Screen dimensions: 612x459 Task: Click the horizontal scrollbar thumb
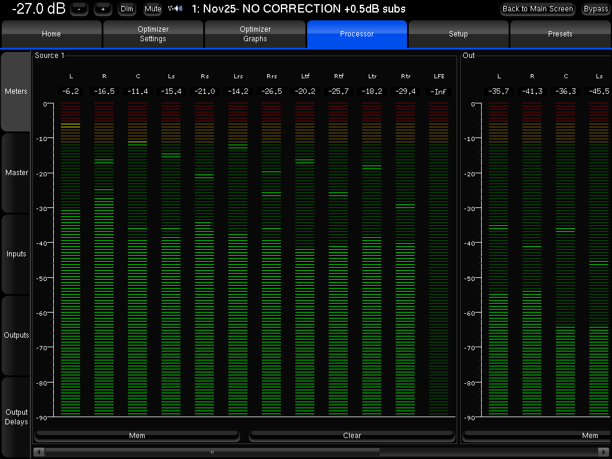click(x=212, y=452)
